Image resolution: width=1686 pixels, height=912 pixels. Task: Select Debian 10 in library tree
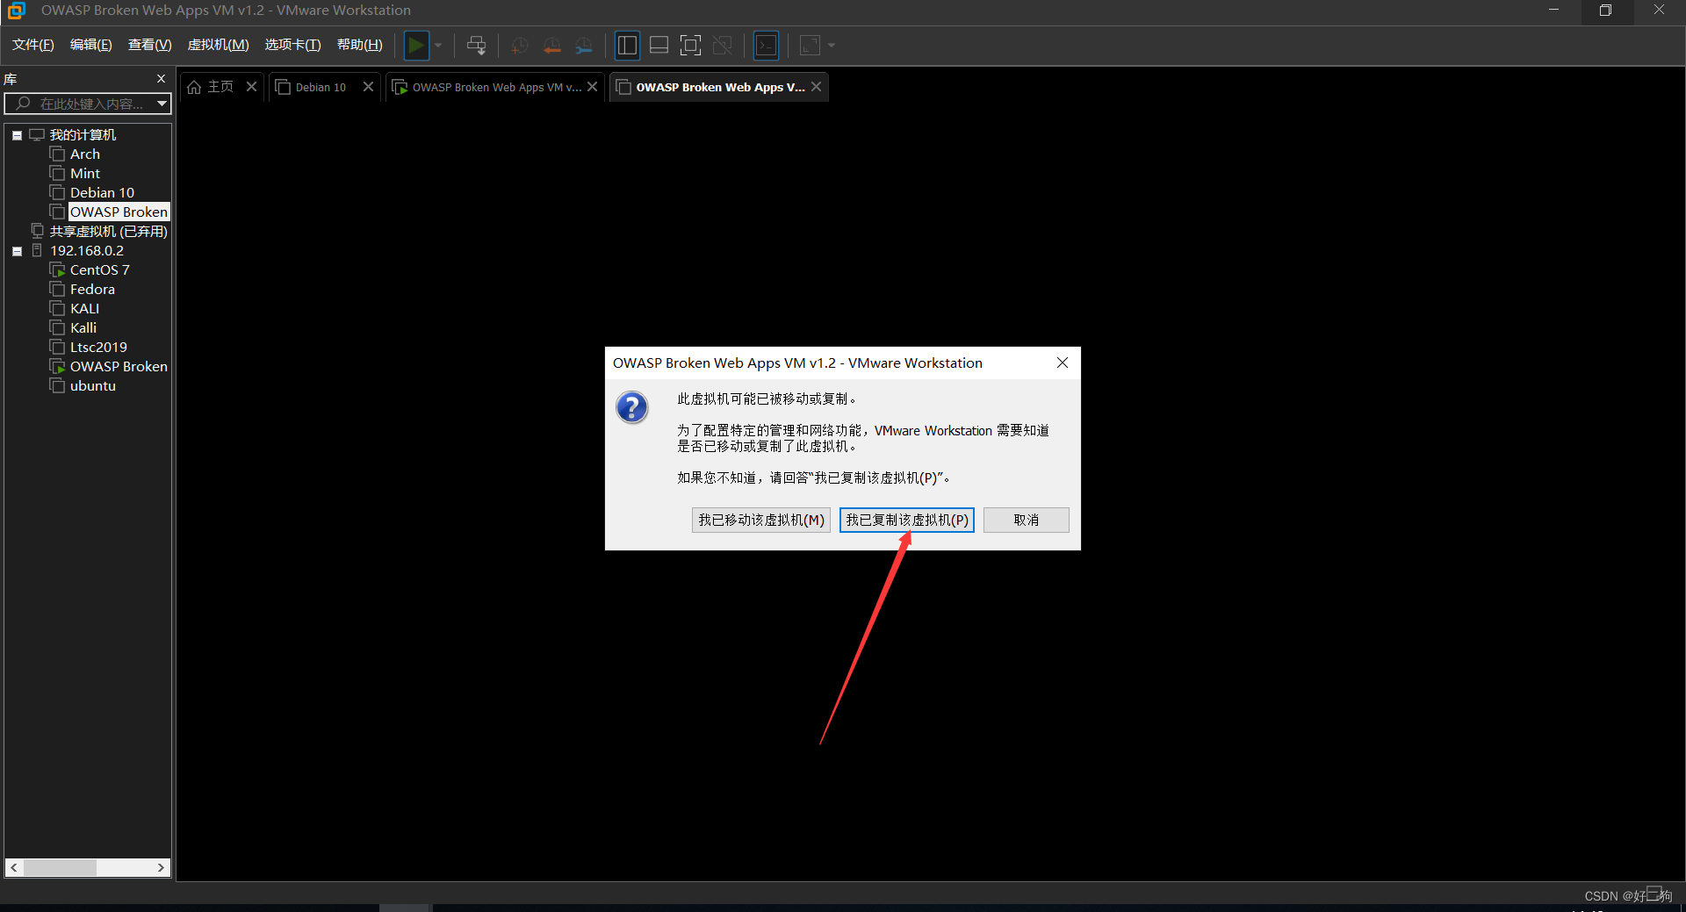click(x=102, y=193)
